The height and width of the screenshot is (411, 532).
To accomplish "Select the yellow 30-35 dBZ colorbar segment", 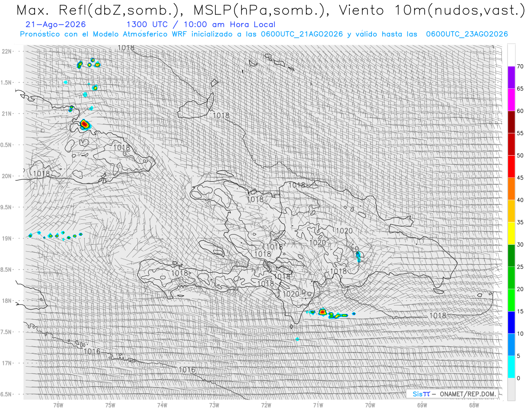I will [511, 233].
